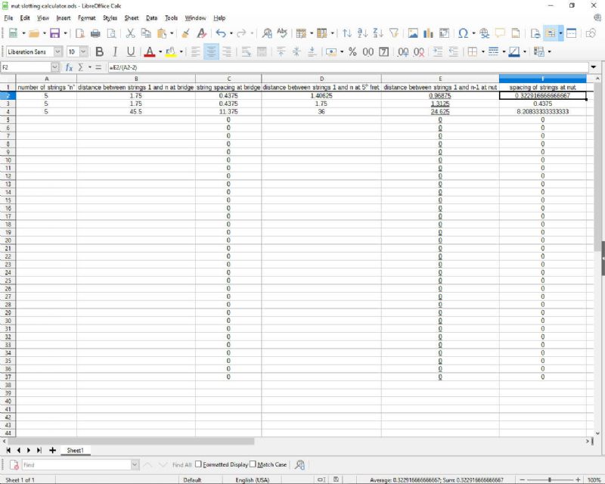Expand the font size dropdown
605x484 pixels.
coord(83,52)
